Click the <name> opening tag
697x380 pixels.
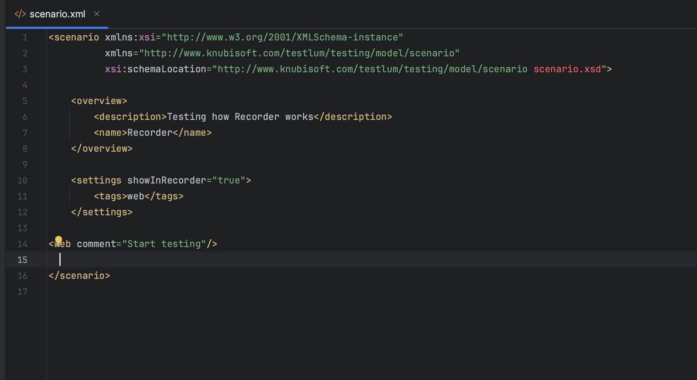pos(110,133)
